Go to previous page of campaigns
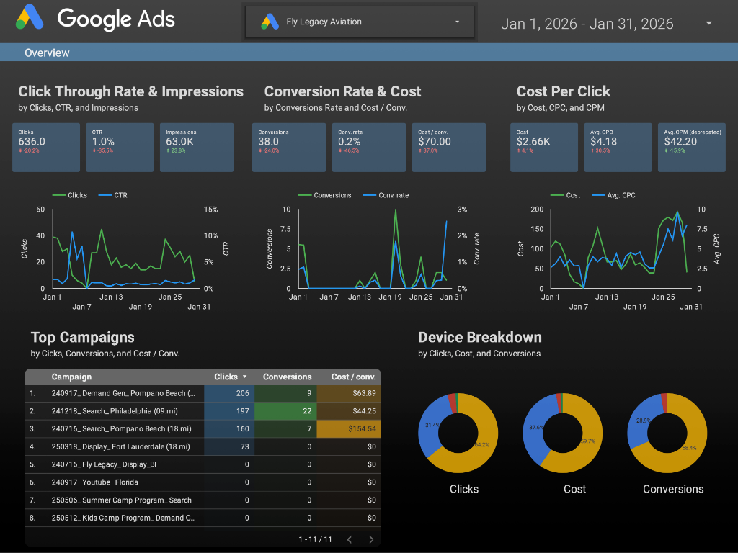This screenshot has width=738, height=553. (x=350, y=539)
